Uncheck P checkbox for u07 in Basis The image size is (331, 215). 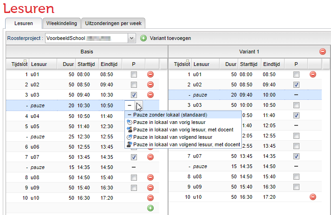click(134, 157)
